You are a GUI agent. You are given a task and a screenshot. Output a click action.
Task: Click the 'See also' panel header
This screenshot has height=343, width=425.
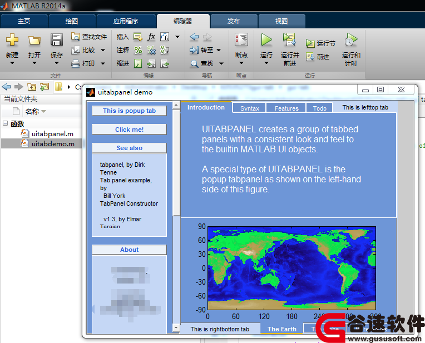point(129,148)
